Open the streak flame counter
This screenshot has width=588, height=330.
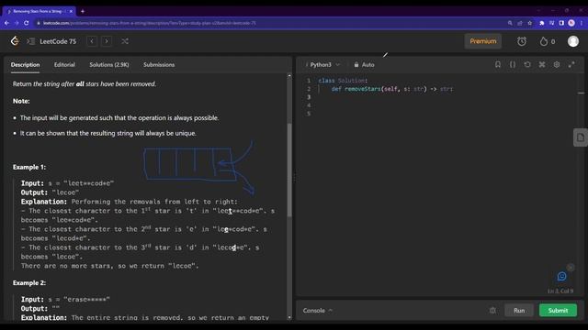point(548,41)
